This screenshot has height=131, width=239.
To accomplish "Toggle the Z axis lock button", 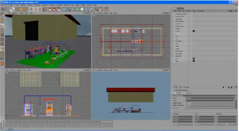I will coord(40,9).
